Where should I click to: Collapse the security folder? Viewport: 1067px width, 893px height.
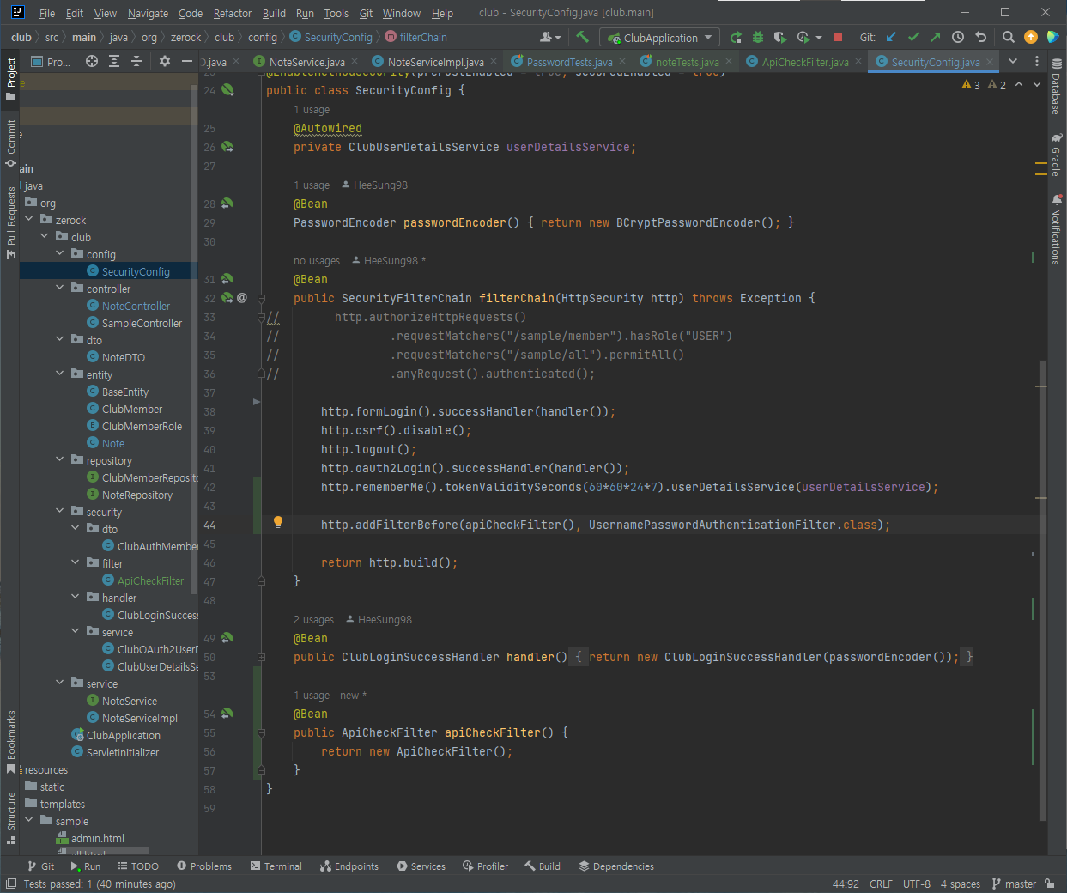(60, 512)
